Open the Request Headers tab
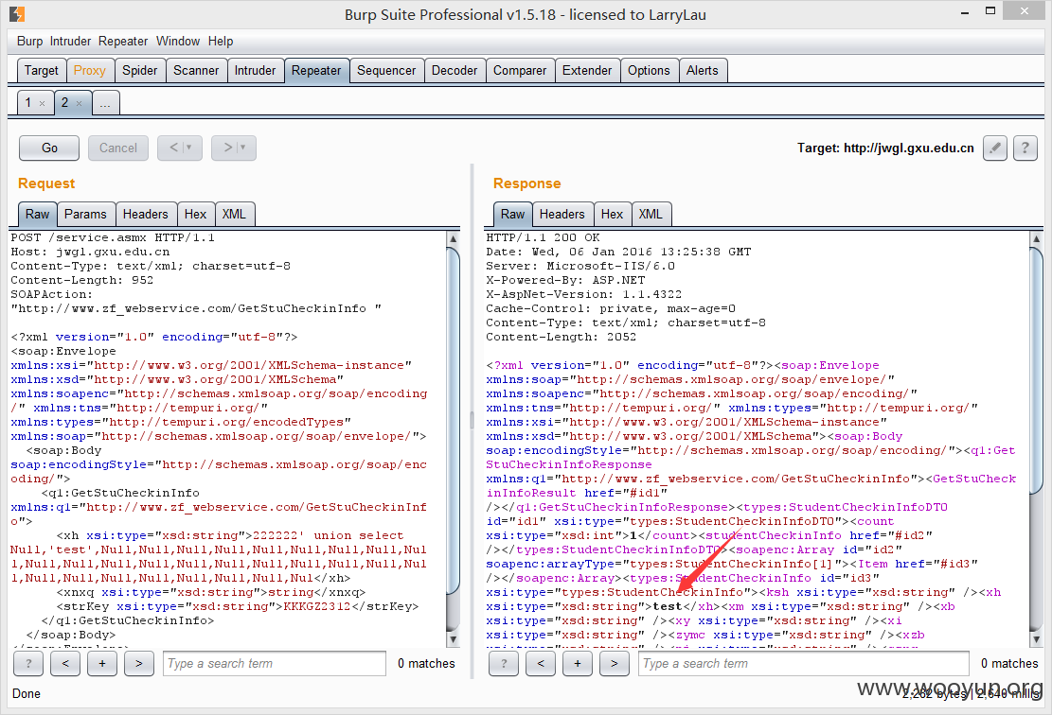Image resolution: width=1052 pixels, height=715 pixels. click(x=146, y=215)
